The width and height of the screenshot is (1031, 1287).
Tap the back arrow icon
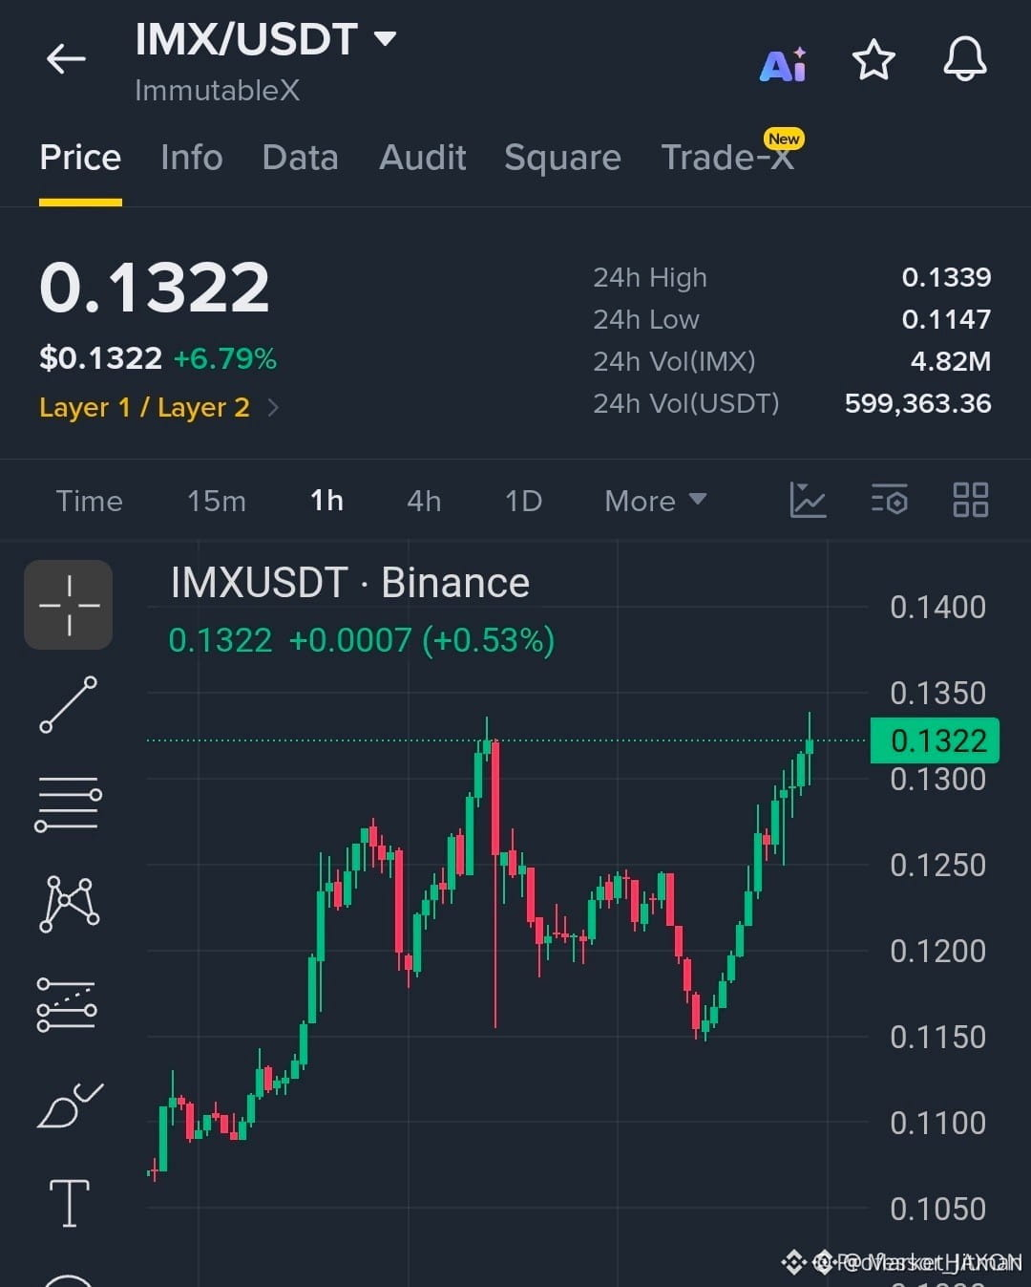coord(66,59)
